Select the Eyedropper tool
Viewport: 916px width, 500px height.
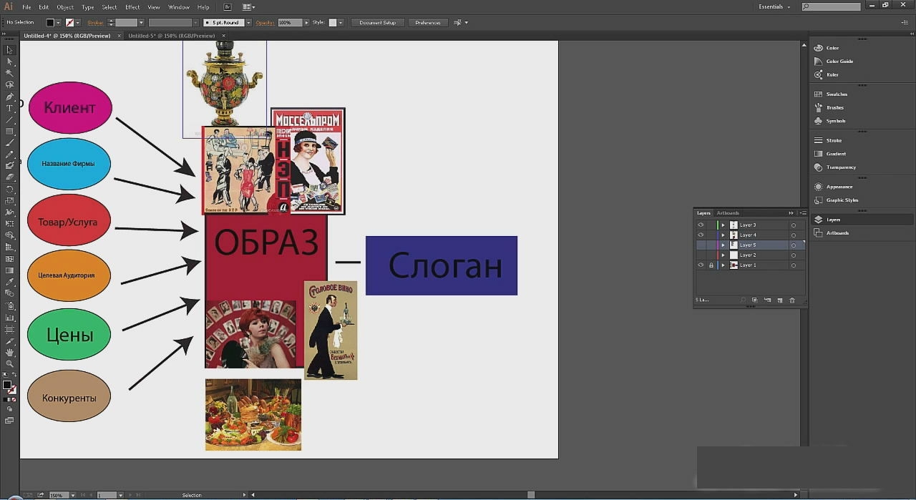point(9,283)
